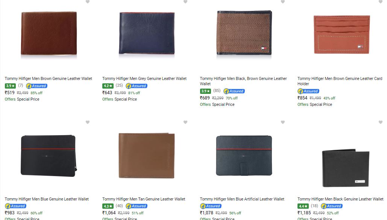Click the 4.4 star rating badge
The height and width of the screenshot is (220, 387).
[x=303, y=206]
